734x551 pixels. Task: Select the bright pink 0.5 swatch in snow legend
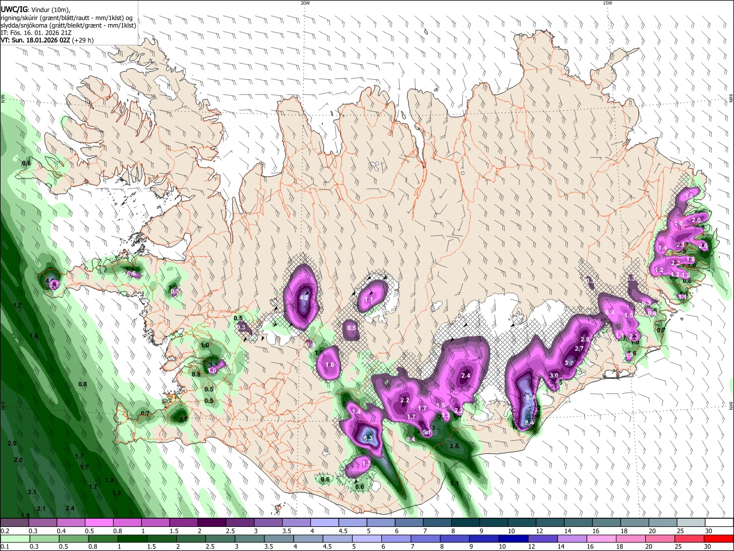pyautogui.click(x=99, y=523)
